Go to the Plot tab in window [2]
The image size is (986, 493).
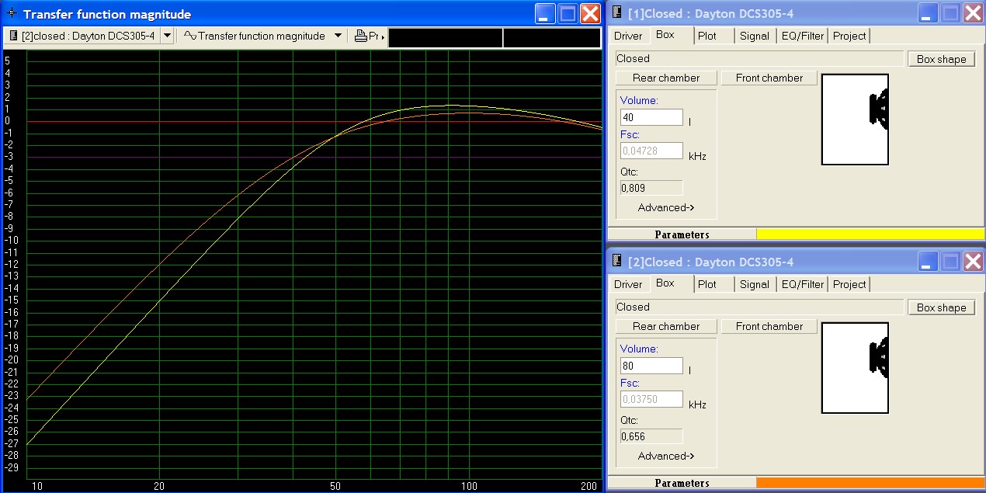pos(707,284)
